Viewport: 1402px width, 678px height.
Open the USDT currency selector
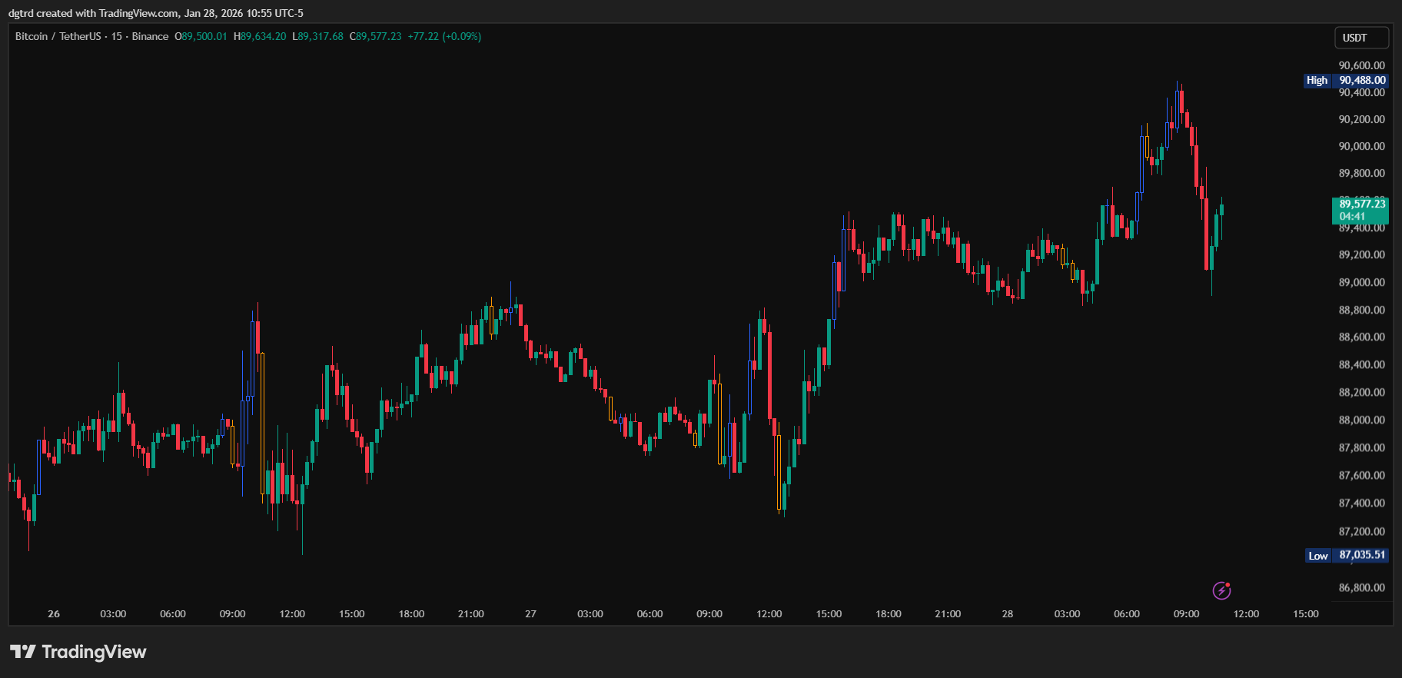pos(1361,38)
